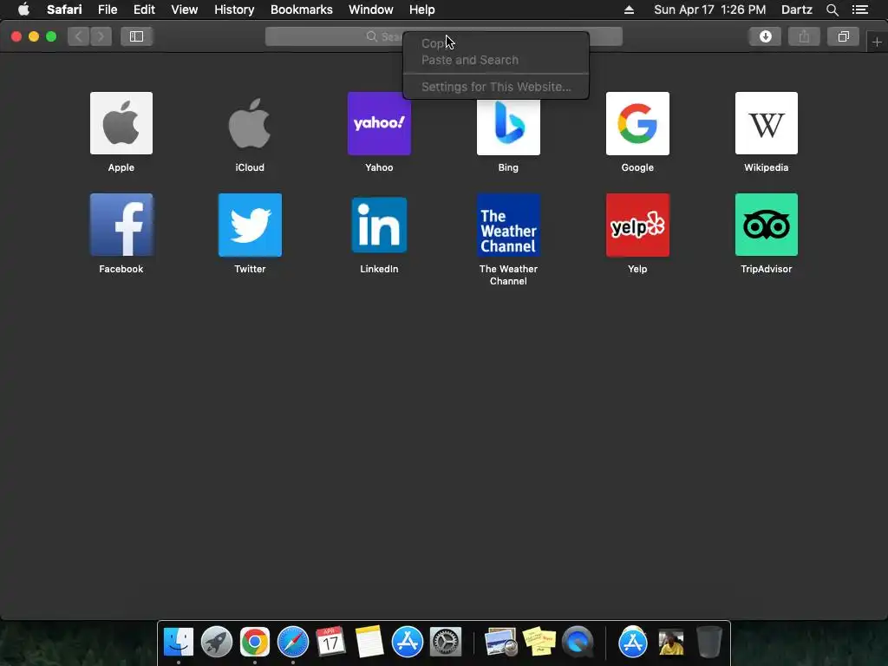888x666 pixels.
Task: Add a new tab with plus button
Action: click(877, 42)
